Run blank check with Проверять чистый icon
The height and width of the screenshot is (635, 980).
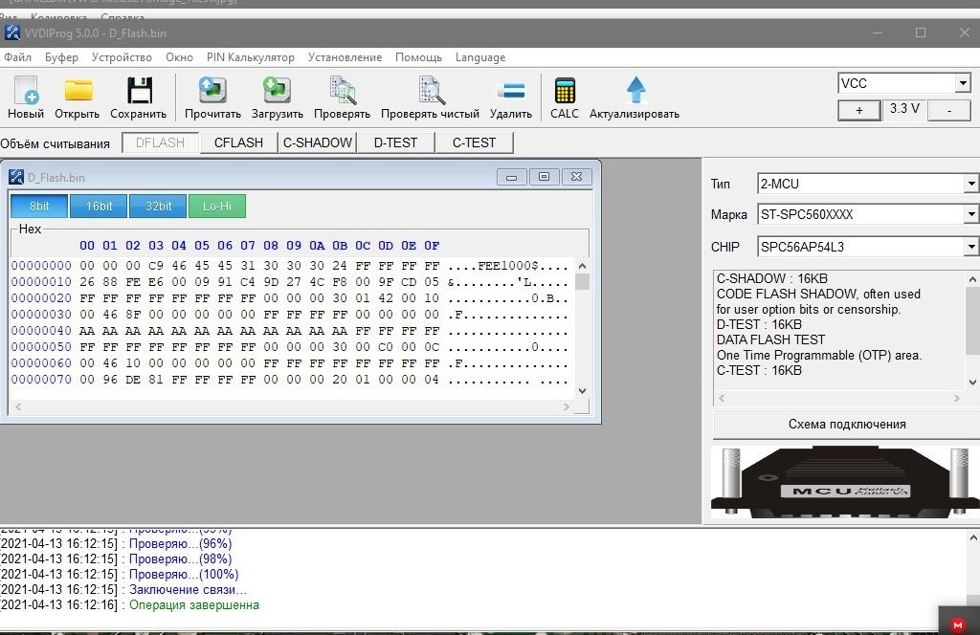click(431, 91)
